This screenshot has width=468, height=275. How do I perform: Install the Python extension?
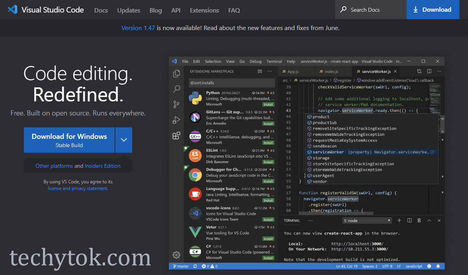coord(268,105)
